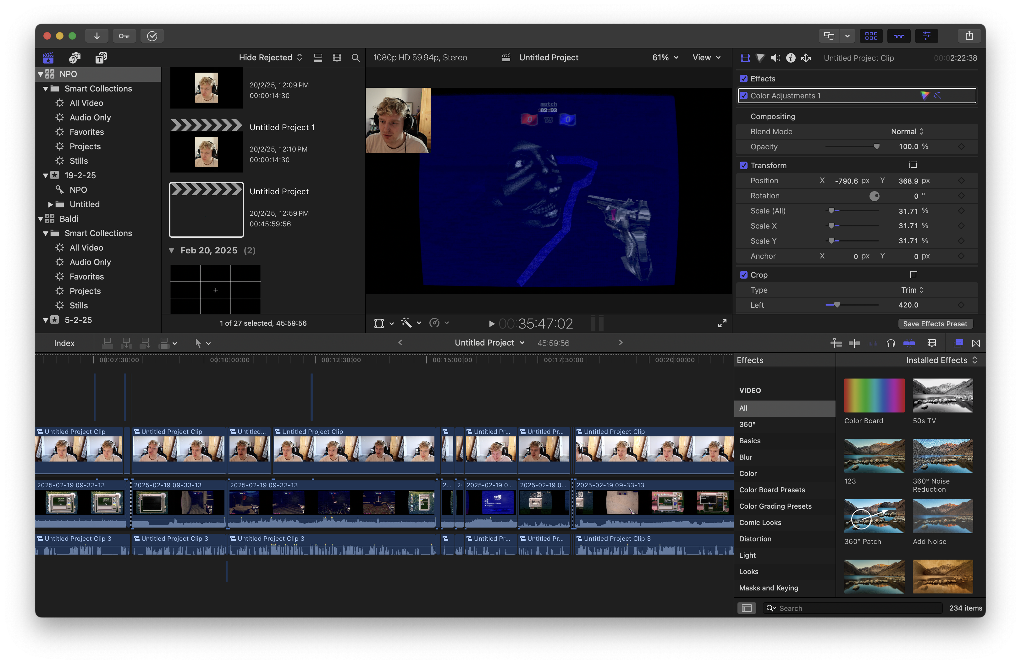Add Opacity keyframe diamond

click(961, 147)
